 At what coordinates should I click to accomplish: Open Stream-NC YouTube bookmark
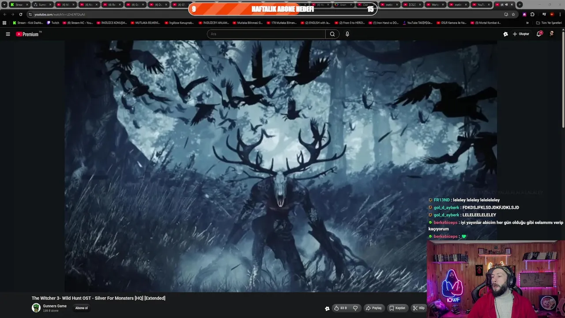point(78,23)
